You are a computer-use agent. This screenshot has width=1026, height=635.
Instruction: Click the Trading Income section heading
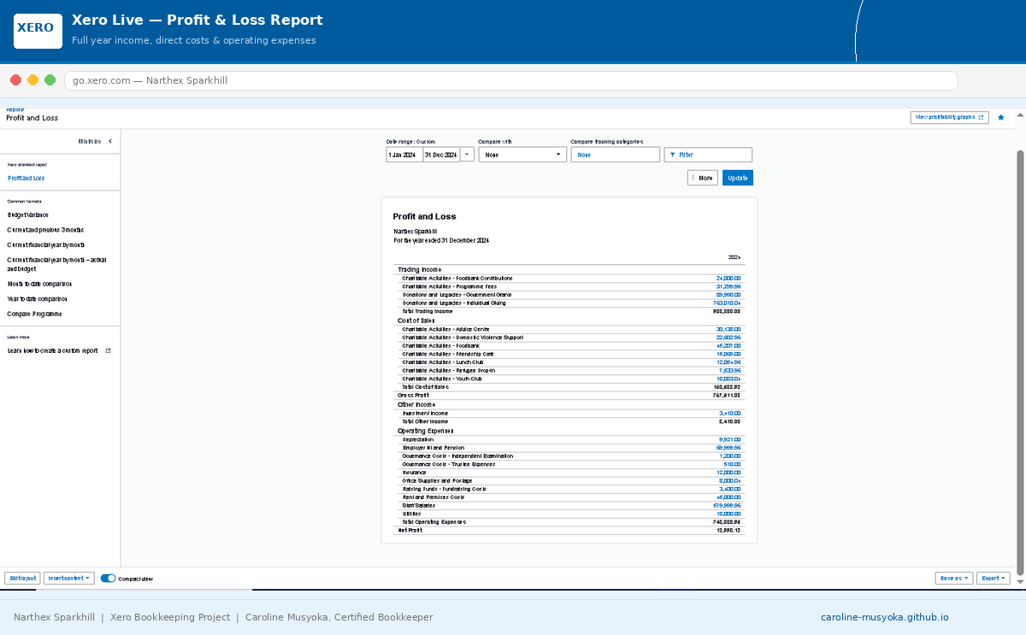pos(420,269)
